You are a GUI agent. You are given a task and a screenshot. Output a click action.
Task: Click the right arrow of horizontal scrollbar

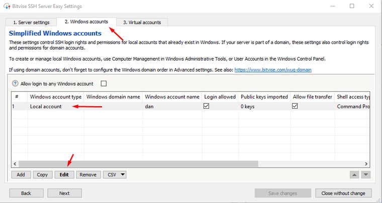pyautogui.click(x=366, y=164)
